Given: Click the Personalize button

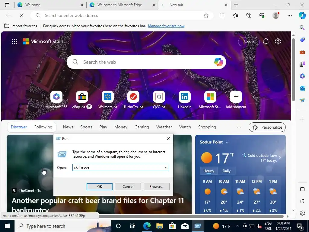Looking at the screenshot, I should pos(267,127).
